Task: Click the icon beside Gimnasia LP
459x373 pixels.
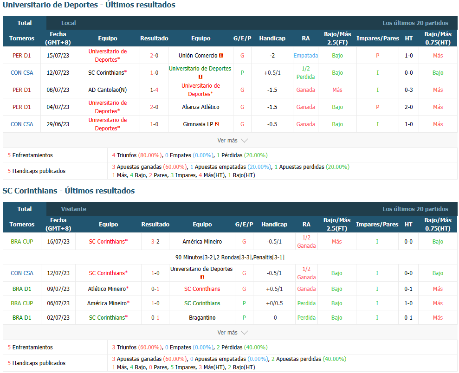Action: pyautogui.click(x=217, y=124)
